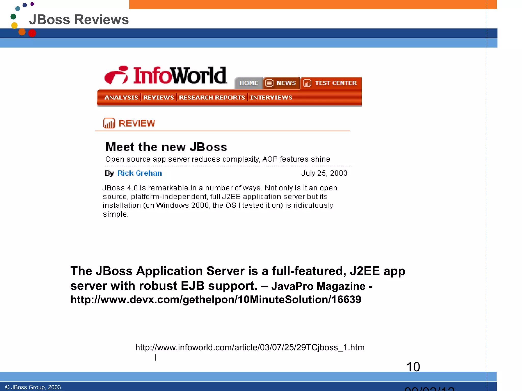Image resolution: width=522 pixels, height=391 pixels.
Task: Open the TEST CENTER tab
Action: point(331,83)
